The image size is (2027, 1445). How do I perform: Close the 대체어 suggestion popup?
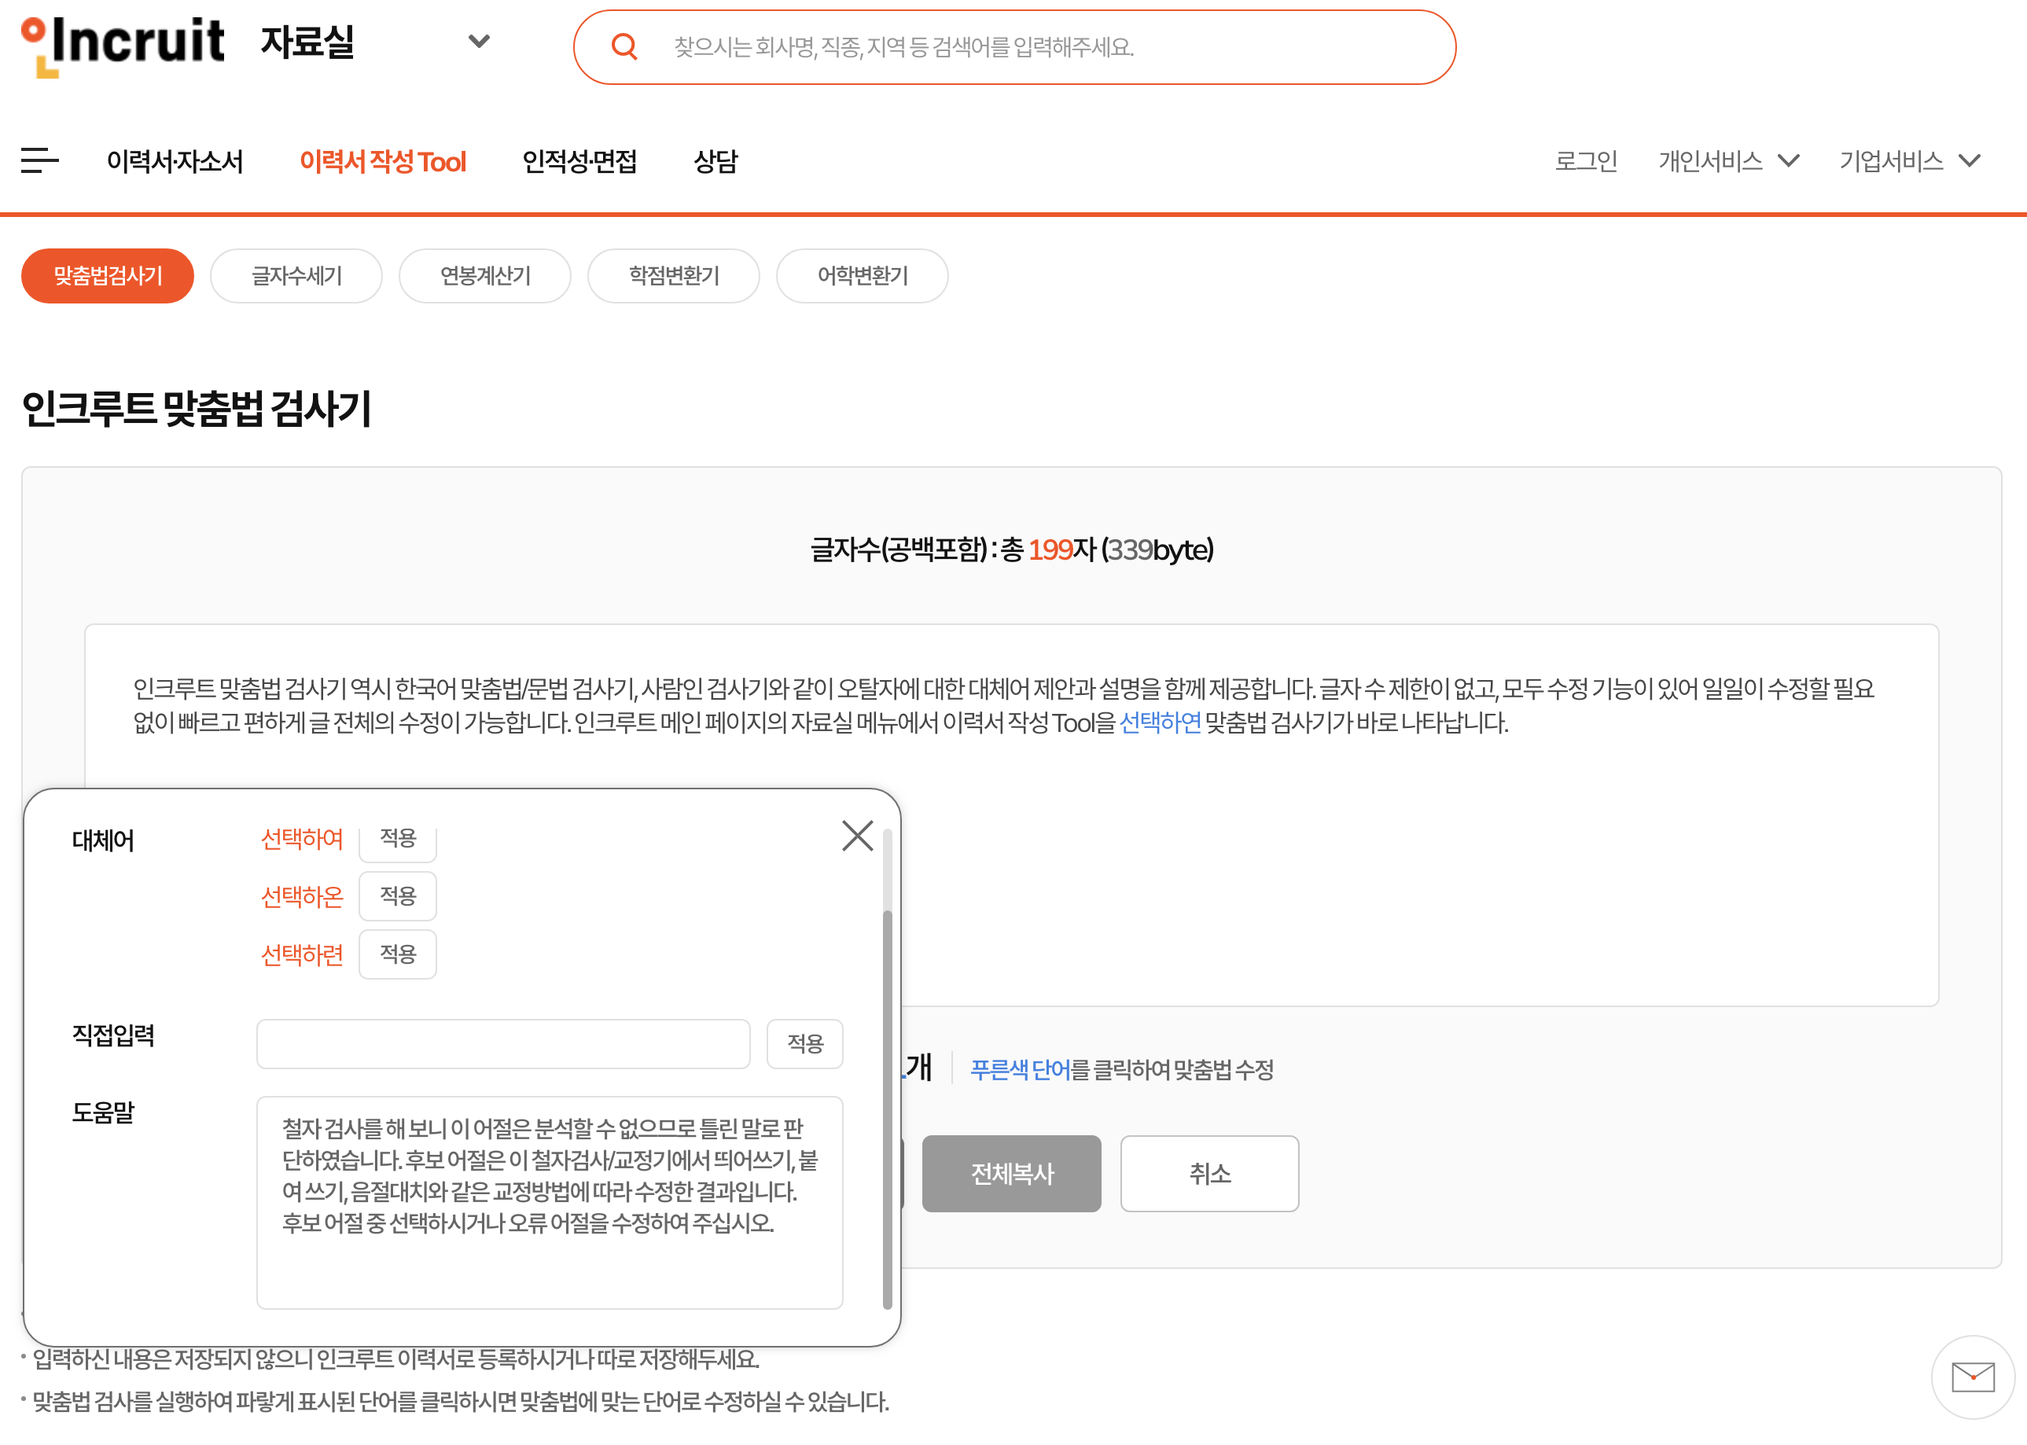click(x=857, y=836)
